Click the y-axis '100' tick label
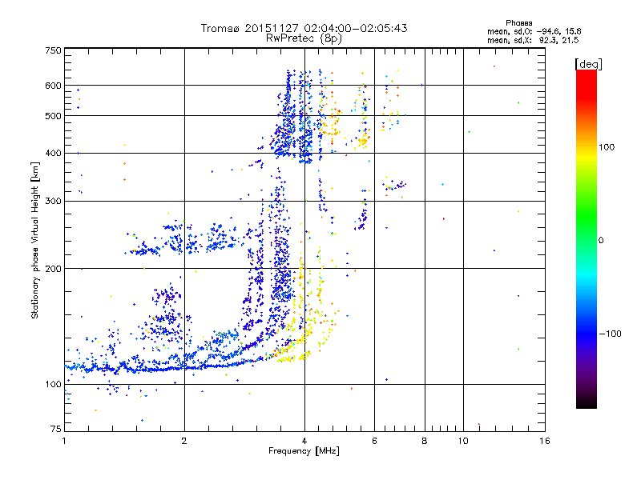The image size is (641, 480). tap(53, 384)
